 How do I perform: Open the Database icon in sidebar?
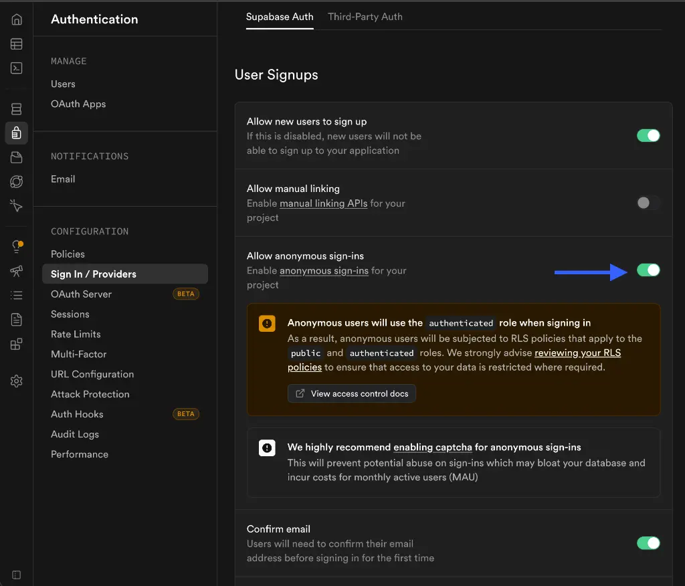tap(17, 109)
